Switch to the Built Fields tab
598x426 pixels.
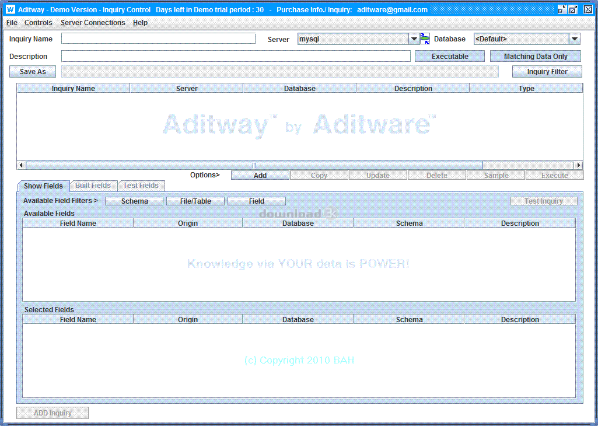click(x=93, y=186)
